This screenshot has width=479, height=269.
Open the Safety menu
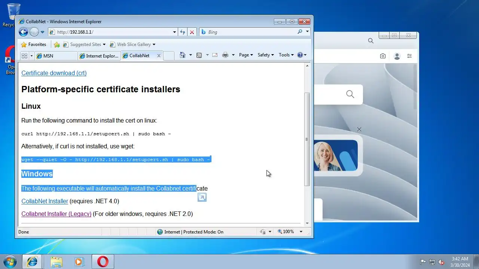(266, 55)
